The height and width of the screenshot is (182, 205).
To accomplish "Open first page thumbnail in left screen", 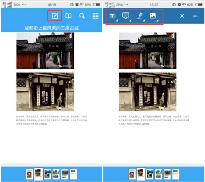I will [x=30, y=174].
